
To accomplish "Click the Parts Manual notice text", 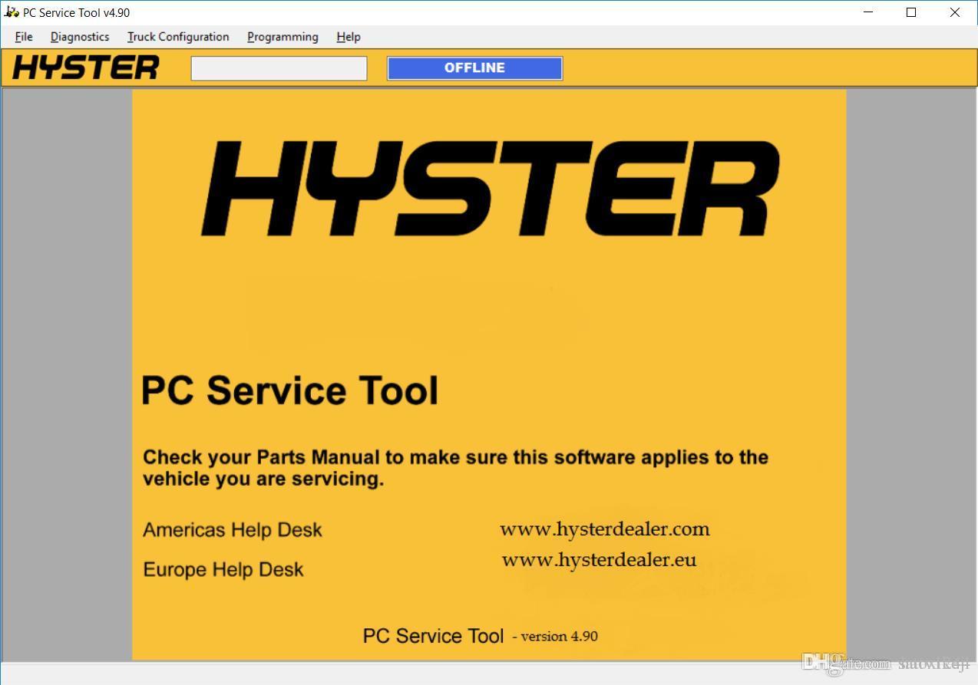I will 455,468.
